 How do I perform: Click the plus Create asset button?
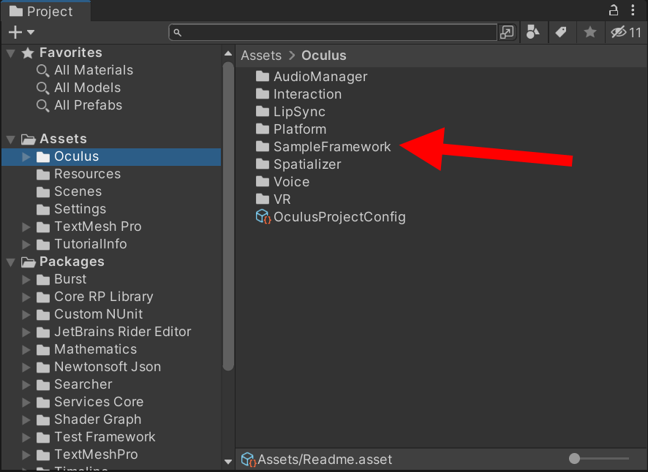(x=15, y=32)
